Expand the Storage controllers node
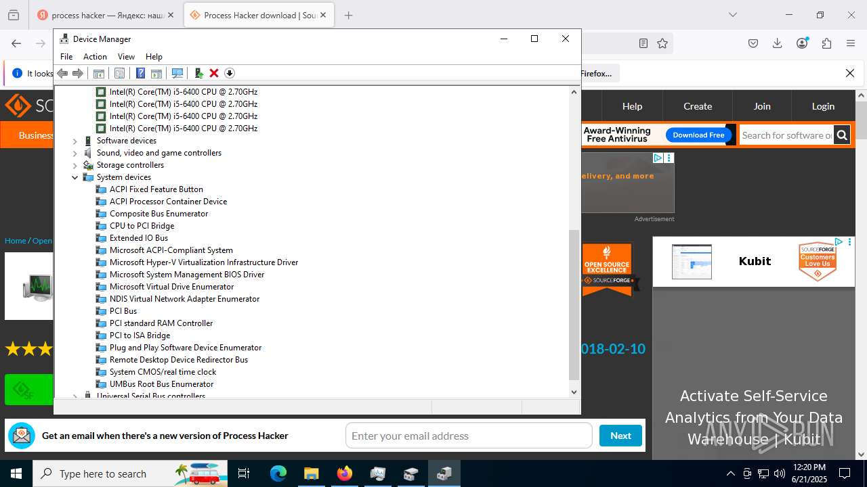This screenshot has height=487, width=867. [75, 165]
